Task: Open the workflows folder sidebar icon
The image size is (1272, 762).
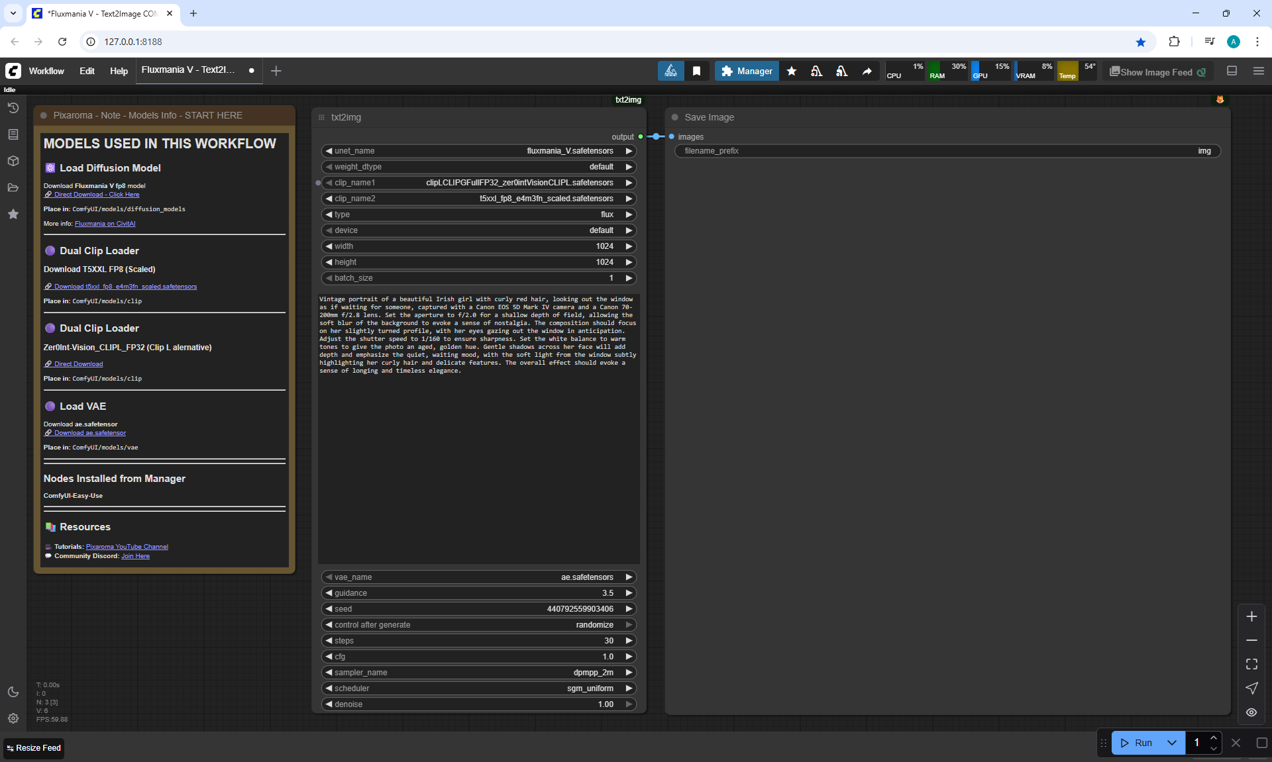Action: click(13, 187)
